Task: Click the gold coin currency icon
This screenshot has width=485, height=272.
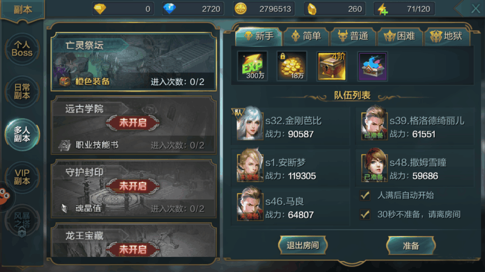Action: click(x=240, y=9)
